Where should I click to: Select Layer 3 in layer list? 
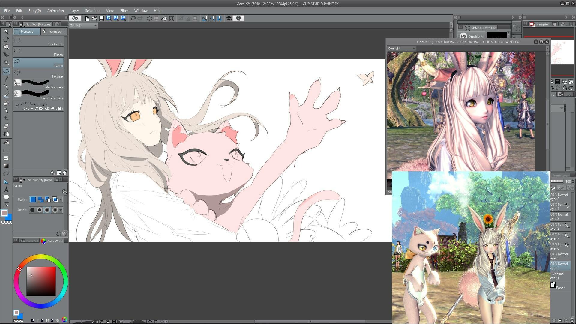(560, 266)
